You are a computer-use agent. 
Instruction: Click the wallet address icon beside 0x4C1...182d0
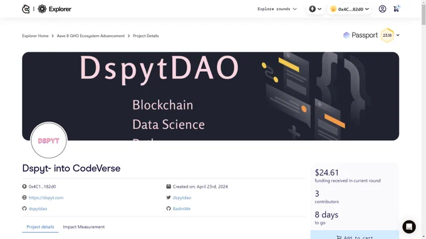coord(24,186)
